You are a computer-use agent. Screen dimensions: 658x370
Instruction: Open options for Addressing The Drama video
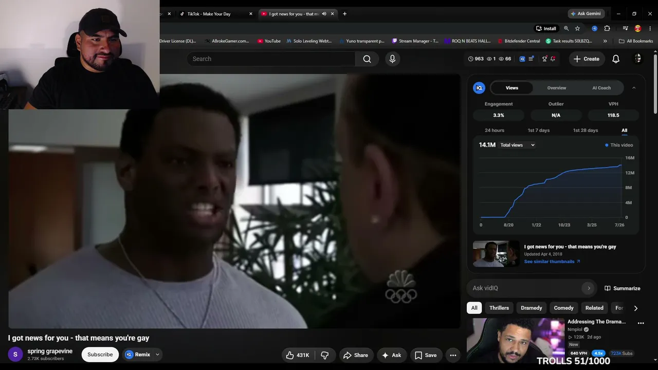(x=641, y=323)
